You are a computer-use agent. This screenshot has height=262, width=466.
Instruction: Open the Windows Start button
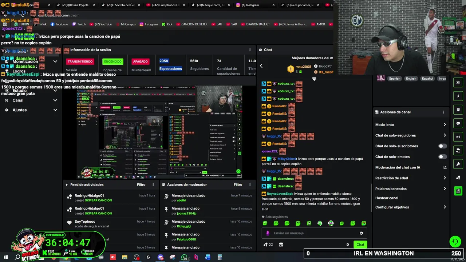5,257
